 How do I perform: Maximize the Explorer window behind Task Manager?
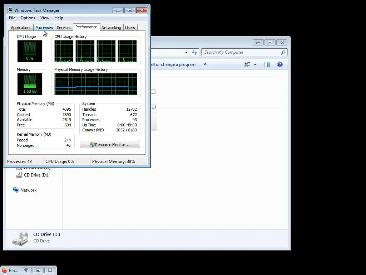point(270,43)
